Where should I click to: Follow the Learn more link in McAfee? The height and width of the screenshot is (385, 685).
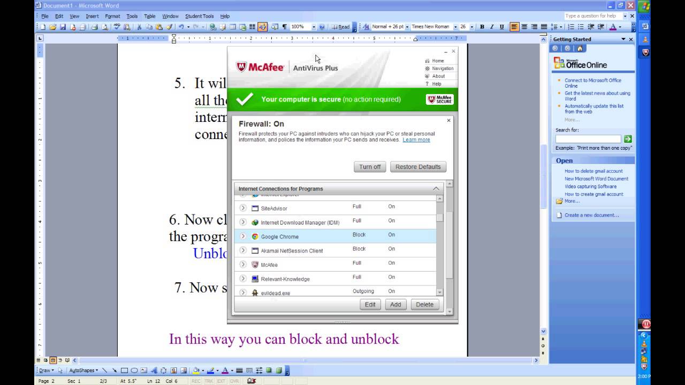(416, 140)
